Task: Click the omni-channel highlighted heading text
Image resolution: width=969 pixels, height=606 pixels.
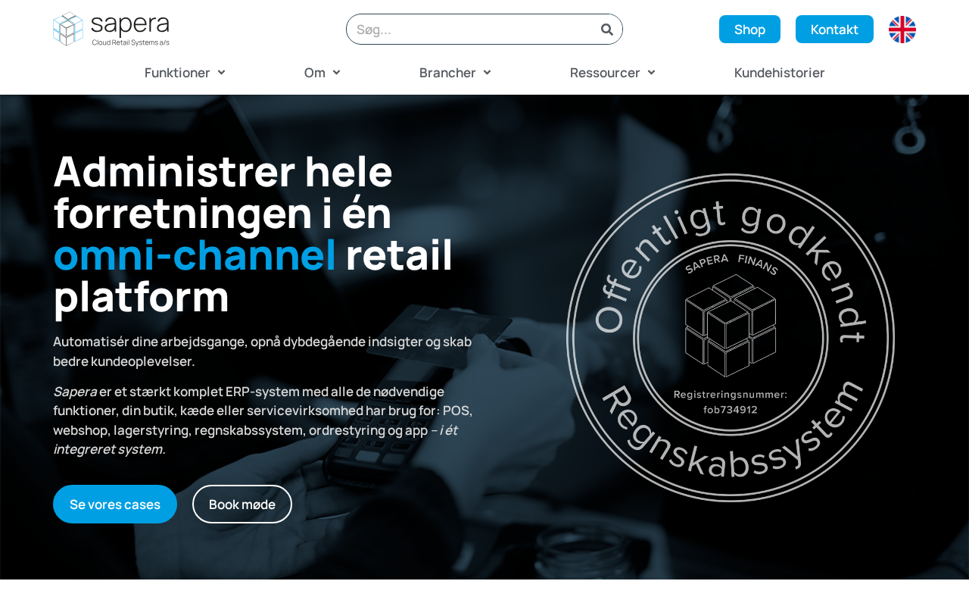Action: click(195, 255)
